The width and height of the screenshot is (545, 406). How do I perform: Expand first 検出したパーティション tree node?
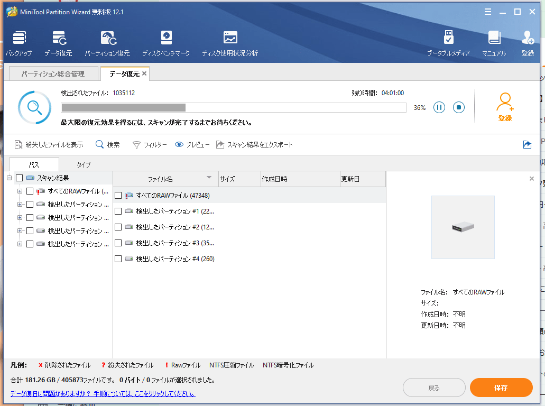coord(20,205)
